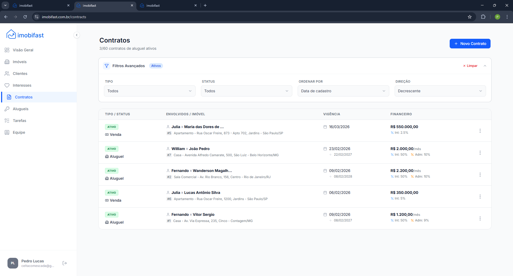Screen dimensions: 513x276
Task: Expand the Ordenar Por dropdown
Action: coord(343,91)
